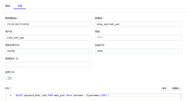Image resolution: width=188 pixels, height=101 pixels.
Task: Click 'mqtt_user' in the SQL statement
Action: pyautogui.click(x=59, y=95)
